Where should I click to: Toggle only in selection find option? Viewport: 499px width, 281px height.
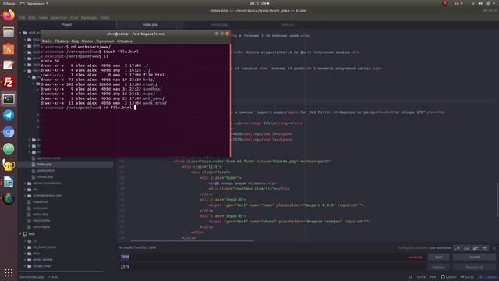pos(476,248)
